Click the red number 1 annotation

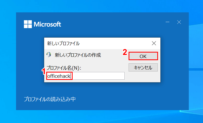(x=44, y=71)
